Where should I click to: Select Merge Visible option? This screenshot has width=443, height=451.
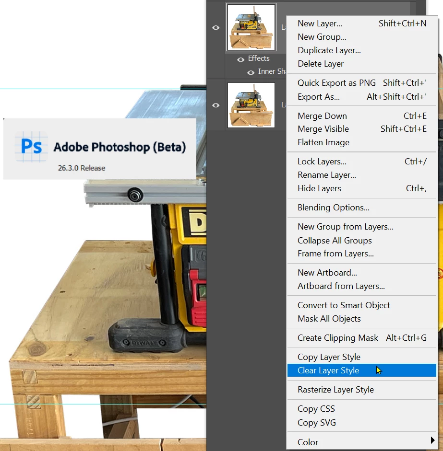click(361, 129)
